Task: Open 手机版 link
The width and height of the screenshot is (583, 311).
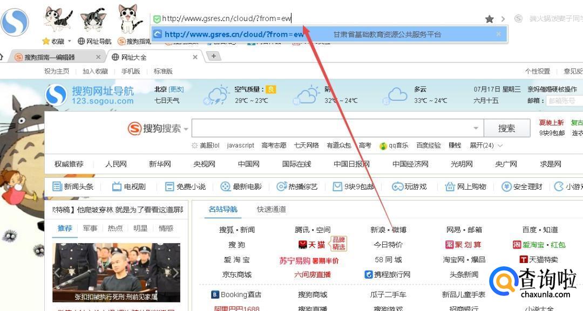Action: point(131,71)
